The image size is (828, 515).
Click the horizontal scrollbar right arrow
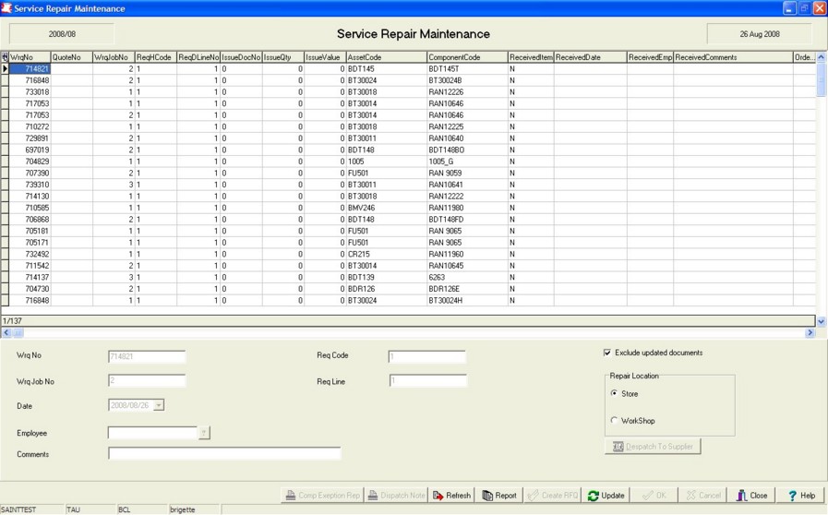(x=810, y=333)
